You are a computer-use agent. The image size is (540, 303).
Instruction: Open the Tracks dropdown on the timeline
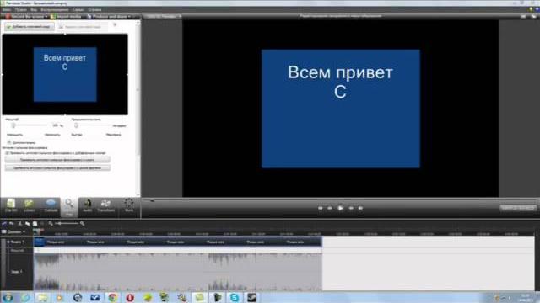tap(14, 232)
